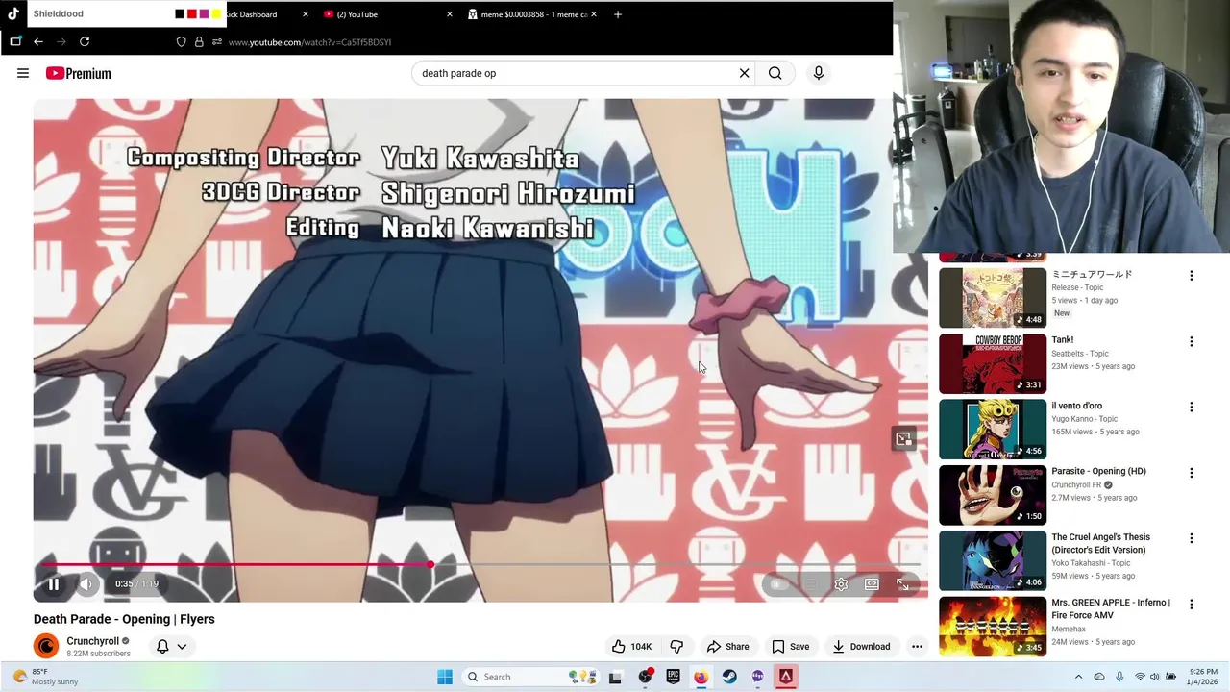Toggle subtitles/closed captions in the player
The width and height of the screenshot is (1230, 692).
810,584
